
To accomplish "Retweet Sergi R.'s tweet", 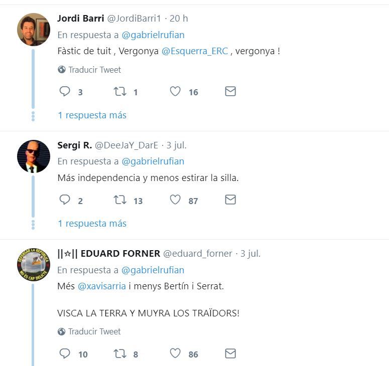I will click(119, 200).
